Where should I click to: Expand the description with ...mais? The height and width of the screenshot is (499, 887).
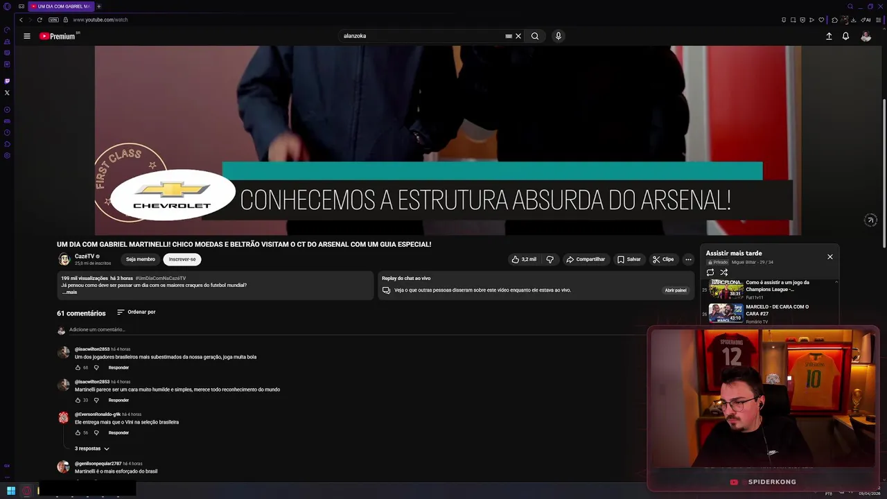[69, 292]
